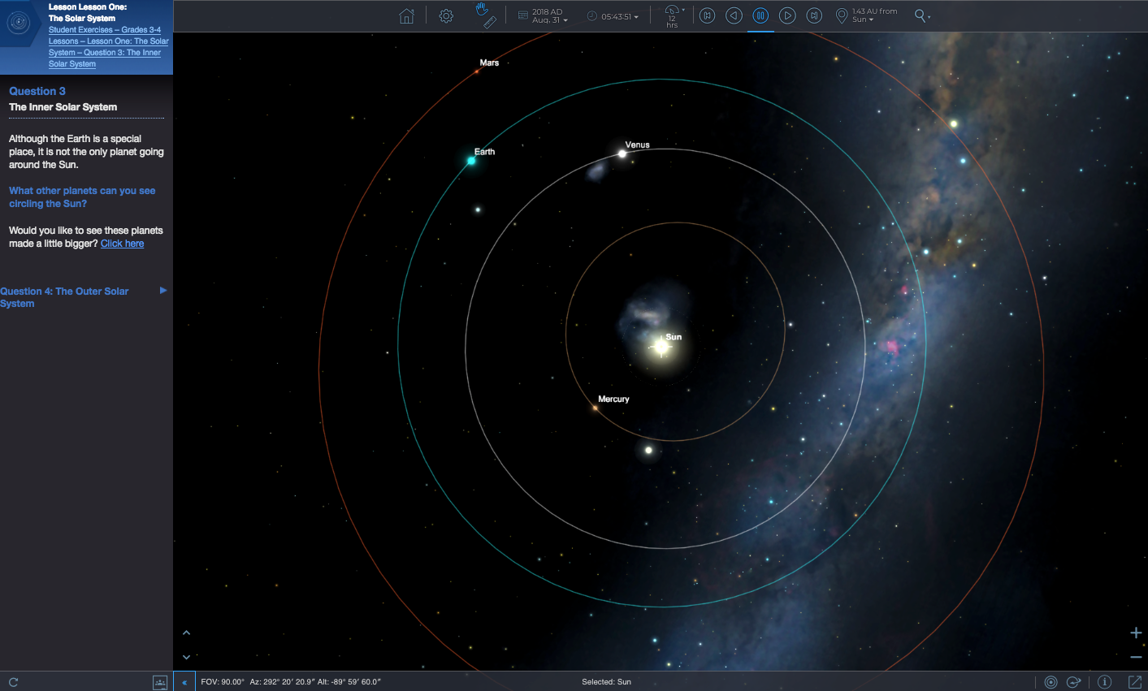The height and width of the screenshot is (691, 1148).
Task: Select the hand grab tool
Action: point(482,9)
